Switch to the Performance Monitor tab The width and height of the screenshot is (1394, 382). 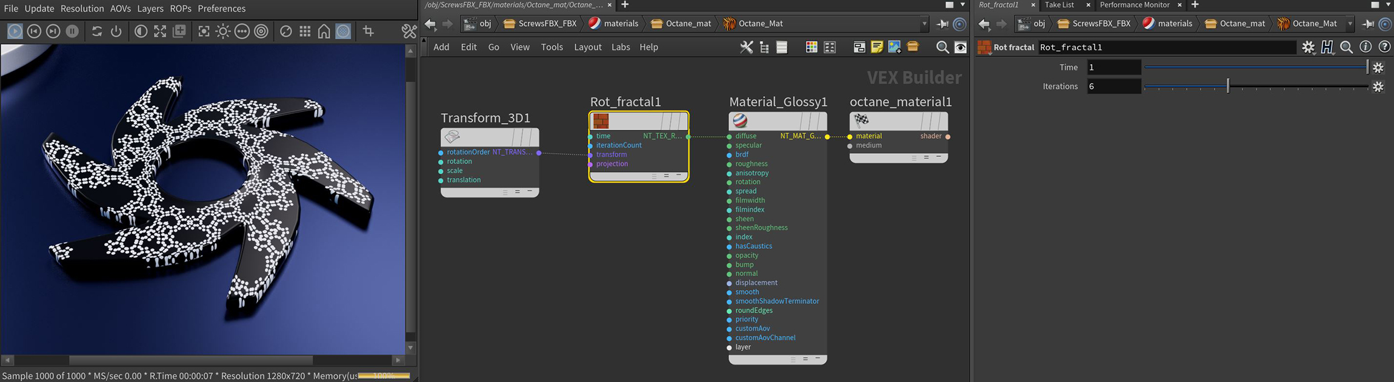tap(1134, 5)
